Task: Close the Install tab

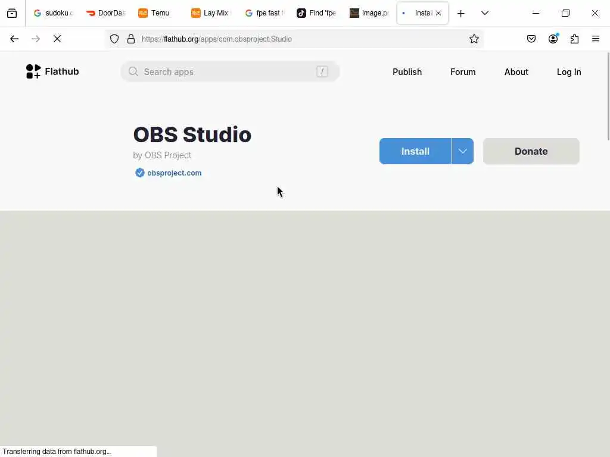Action: [x=438, y=13]
